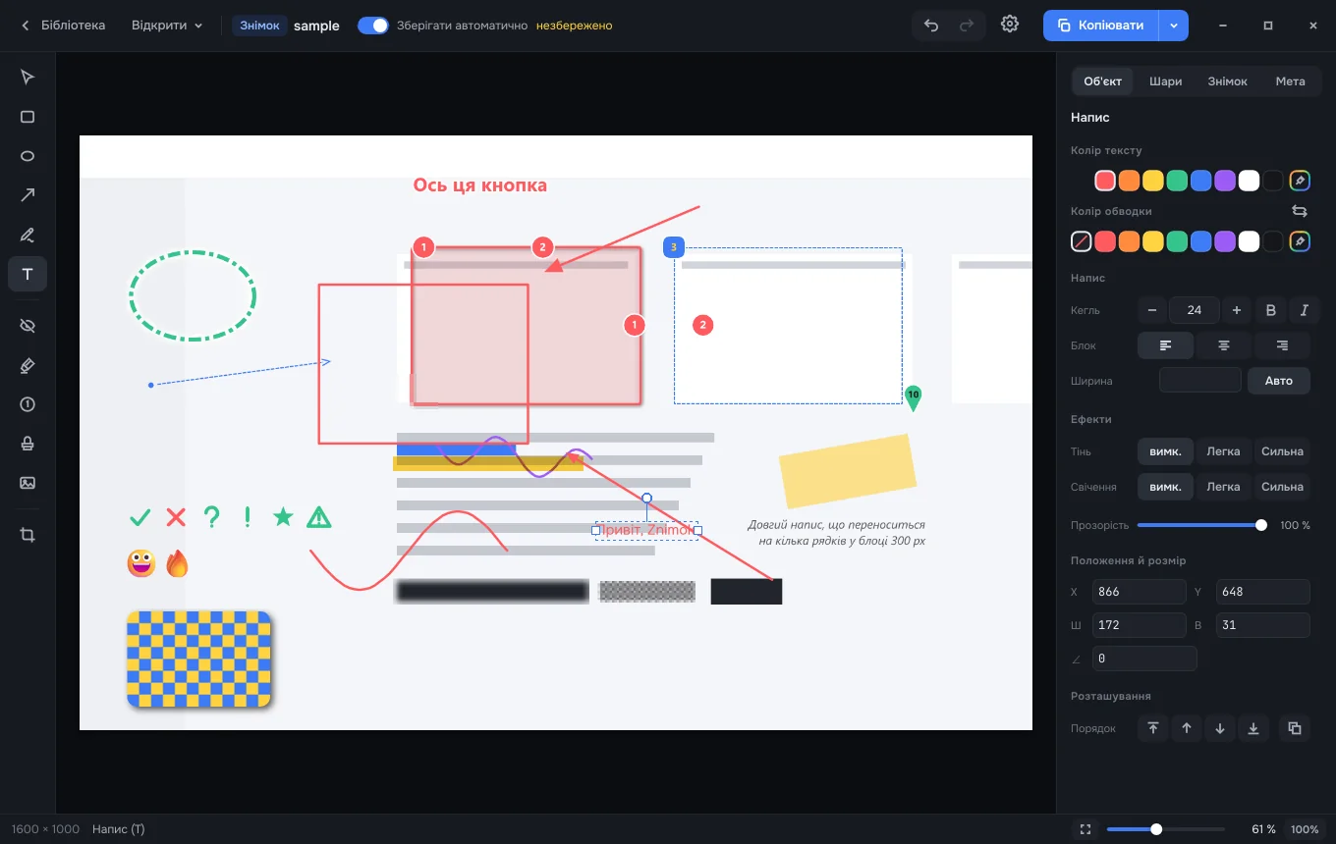Open the 'Відкрити' dropdown menu
This screenshot has height=844, width=1336.
(x=167, y=26)
